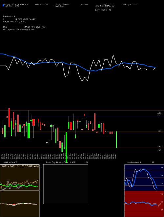The width and height of the screenshot is (164, 217).
Task: Click the 'Avg Vol: 0.007 M' label
Action: 105,6
